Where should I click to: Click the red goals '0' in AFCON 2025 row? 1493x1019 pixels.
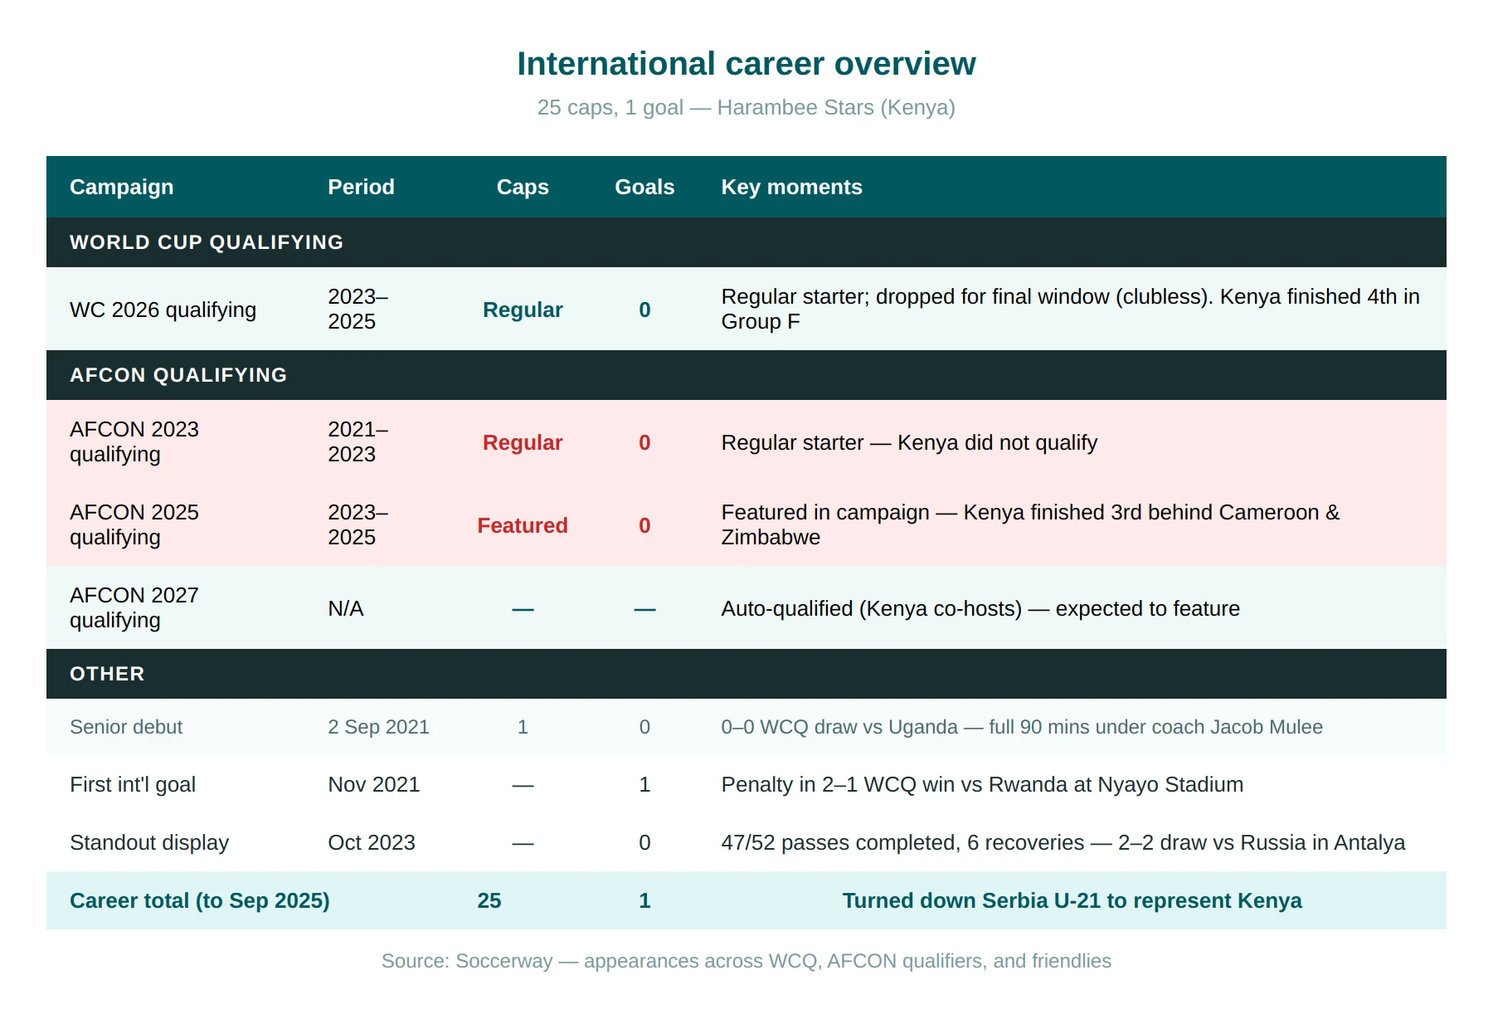click(x=644, y=525)
